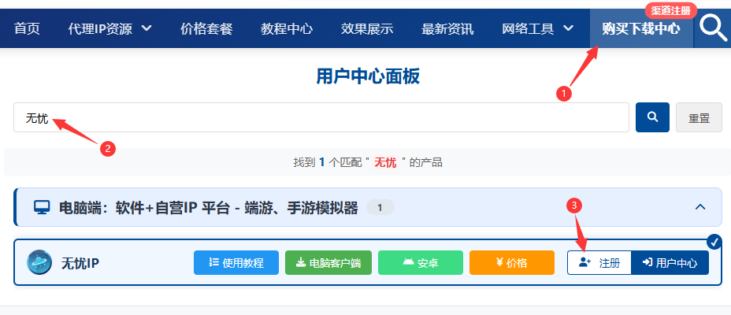Click the count badge 1 in section header
The width and height of the screenshot is (731, 315).
(380, 208)
